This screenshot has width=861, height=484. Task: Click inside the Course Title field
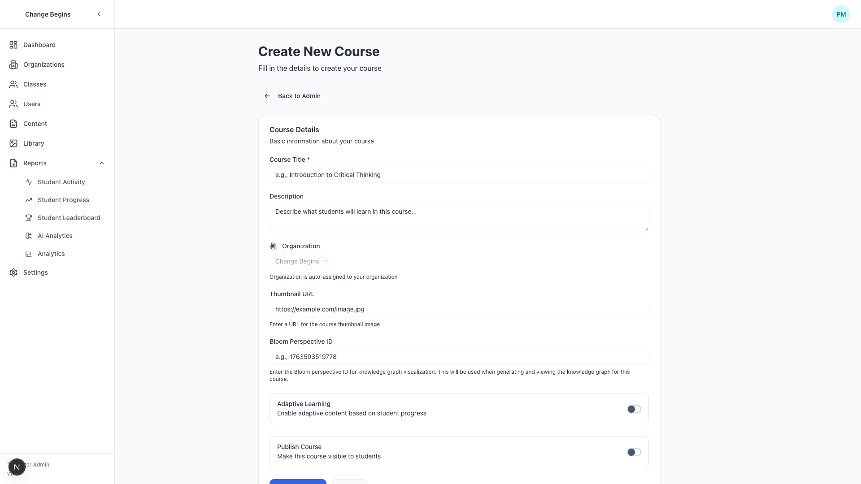coord(459,175)
